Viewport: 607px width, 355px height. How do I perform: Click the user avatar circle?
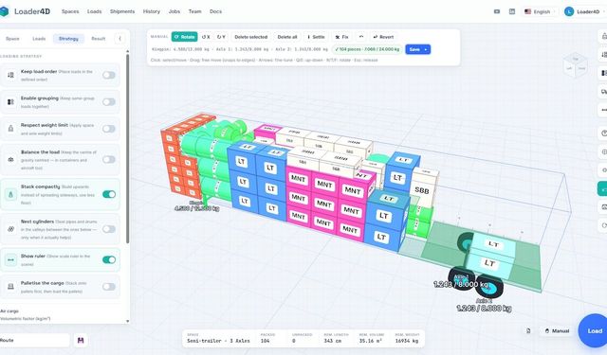(569, 11)
